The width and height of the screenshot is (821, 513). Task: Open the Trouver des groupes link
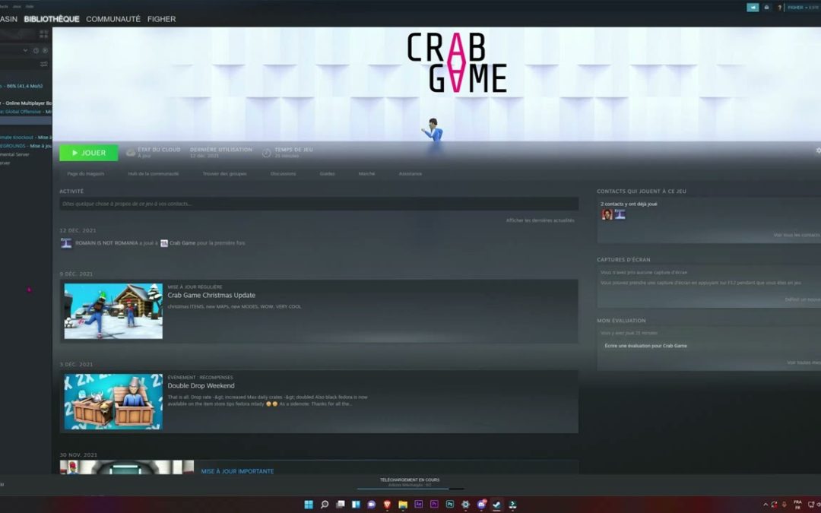point(224,174)
